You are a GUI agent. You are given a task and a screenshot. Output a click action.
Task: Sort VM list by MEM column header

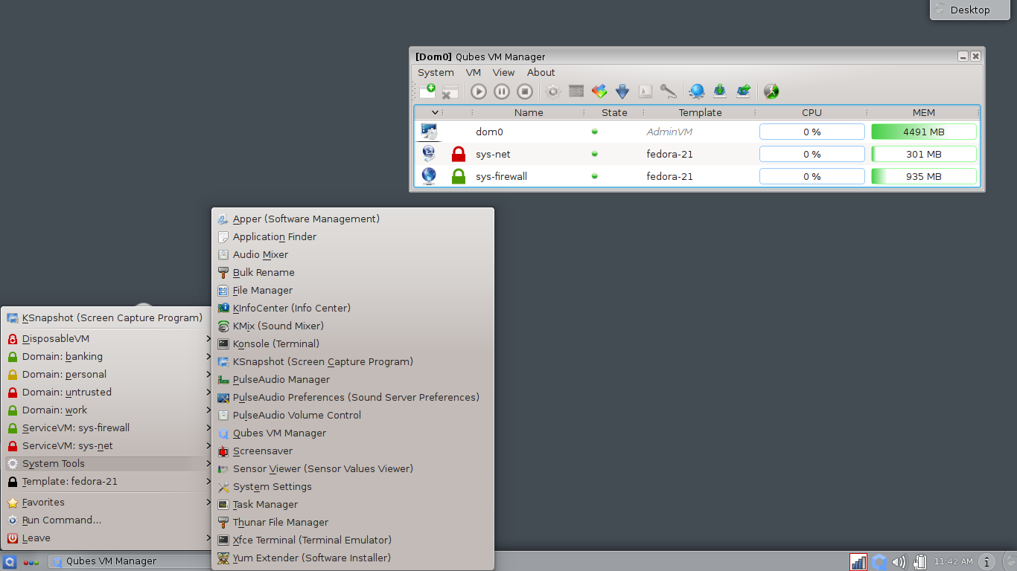(x=924, y=112)
